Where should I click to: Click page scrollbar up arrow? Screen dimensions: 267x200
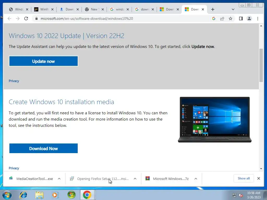pos(261,26)
